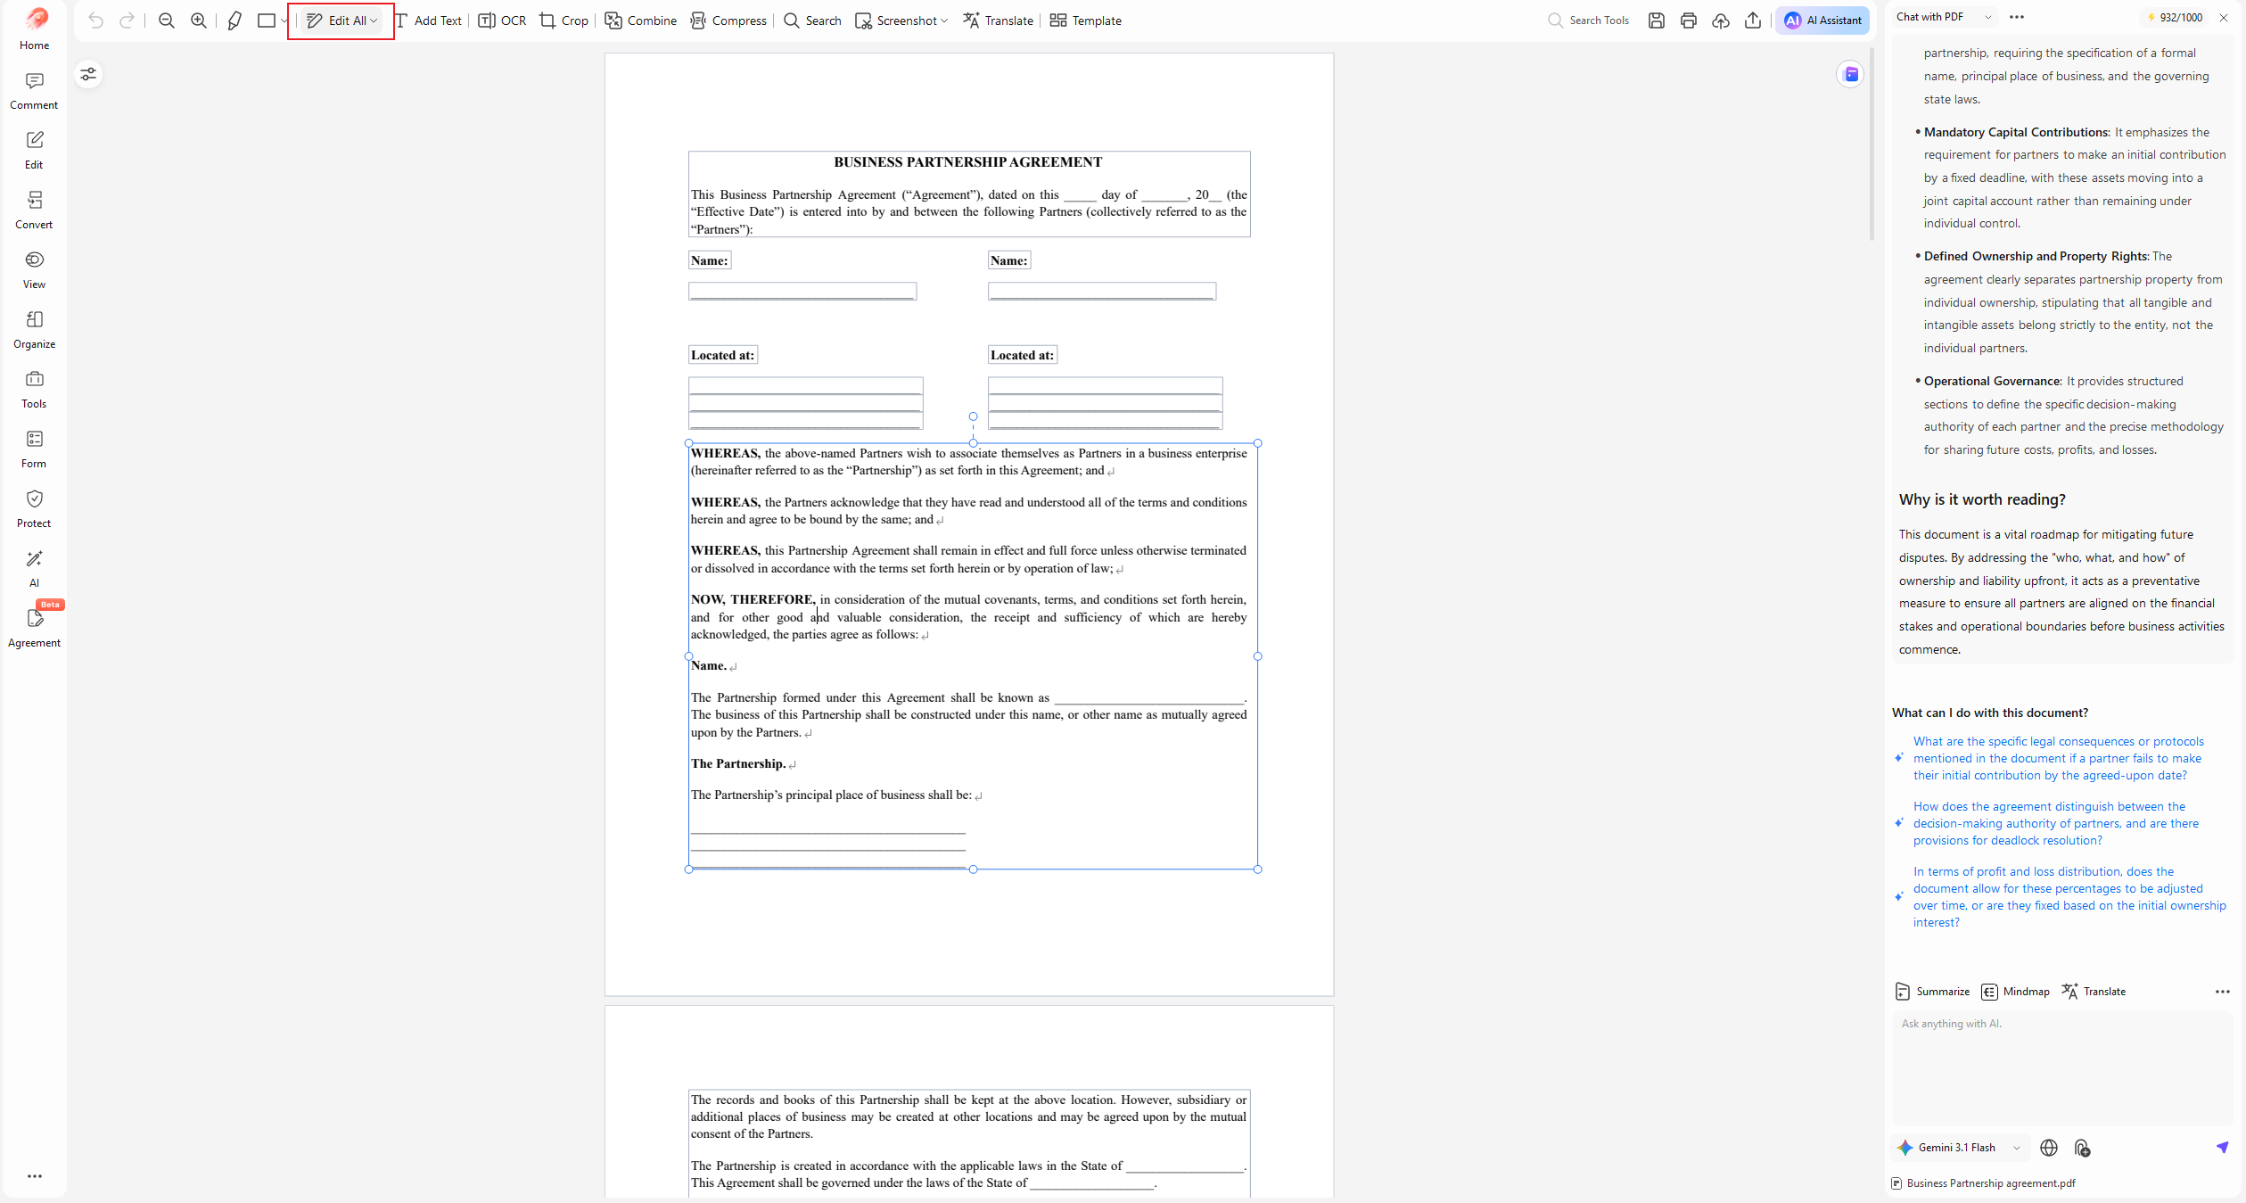The width and height of the screenshot is (2246, 1203).
Task: Run OCR on the document
Action: [x=502, y=21]
